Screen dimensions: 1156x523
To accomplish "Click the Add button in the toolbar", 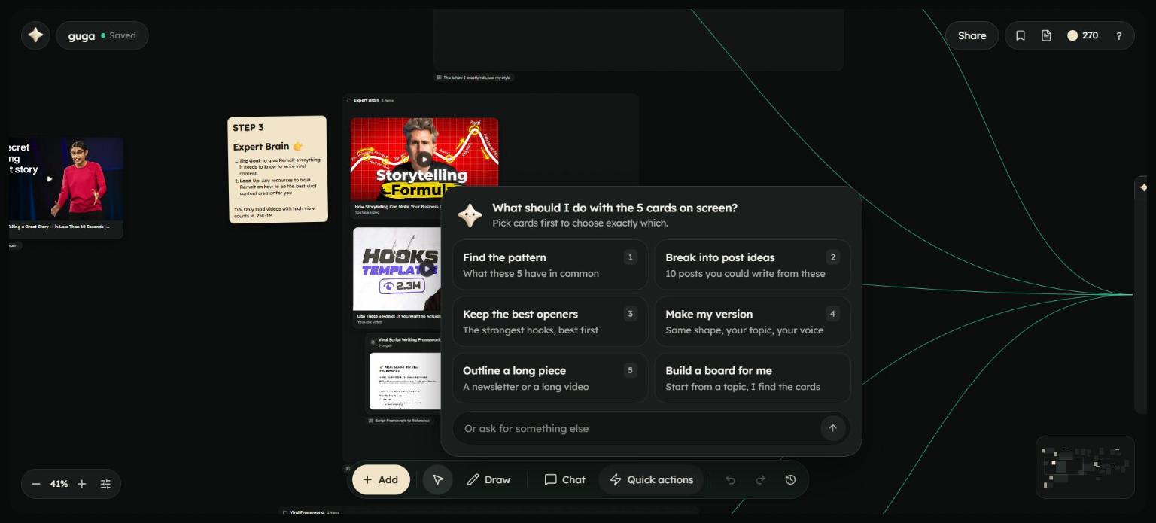I will [x=381, y=479].
